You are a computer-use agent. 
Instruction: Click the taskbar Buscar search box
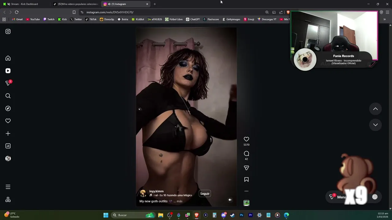pyautogui.click(x=134, y=215)
